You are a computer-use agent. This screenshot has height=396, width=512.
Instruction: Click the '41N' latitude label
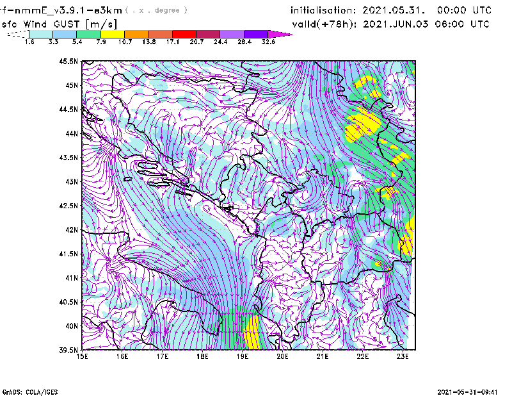tap(72, 278)
